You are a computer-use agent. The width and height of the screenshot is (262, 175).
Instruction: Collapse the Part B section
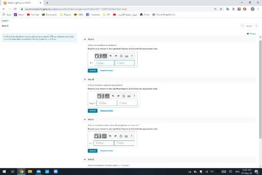[85, 80]
